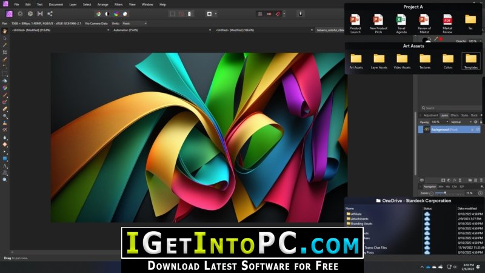This screenshot has width=485, height=273.
Task: Toggle Background layer visibility checkbox
Action: [x=478, y=130]
